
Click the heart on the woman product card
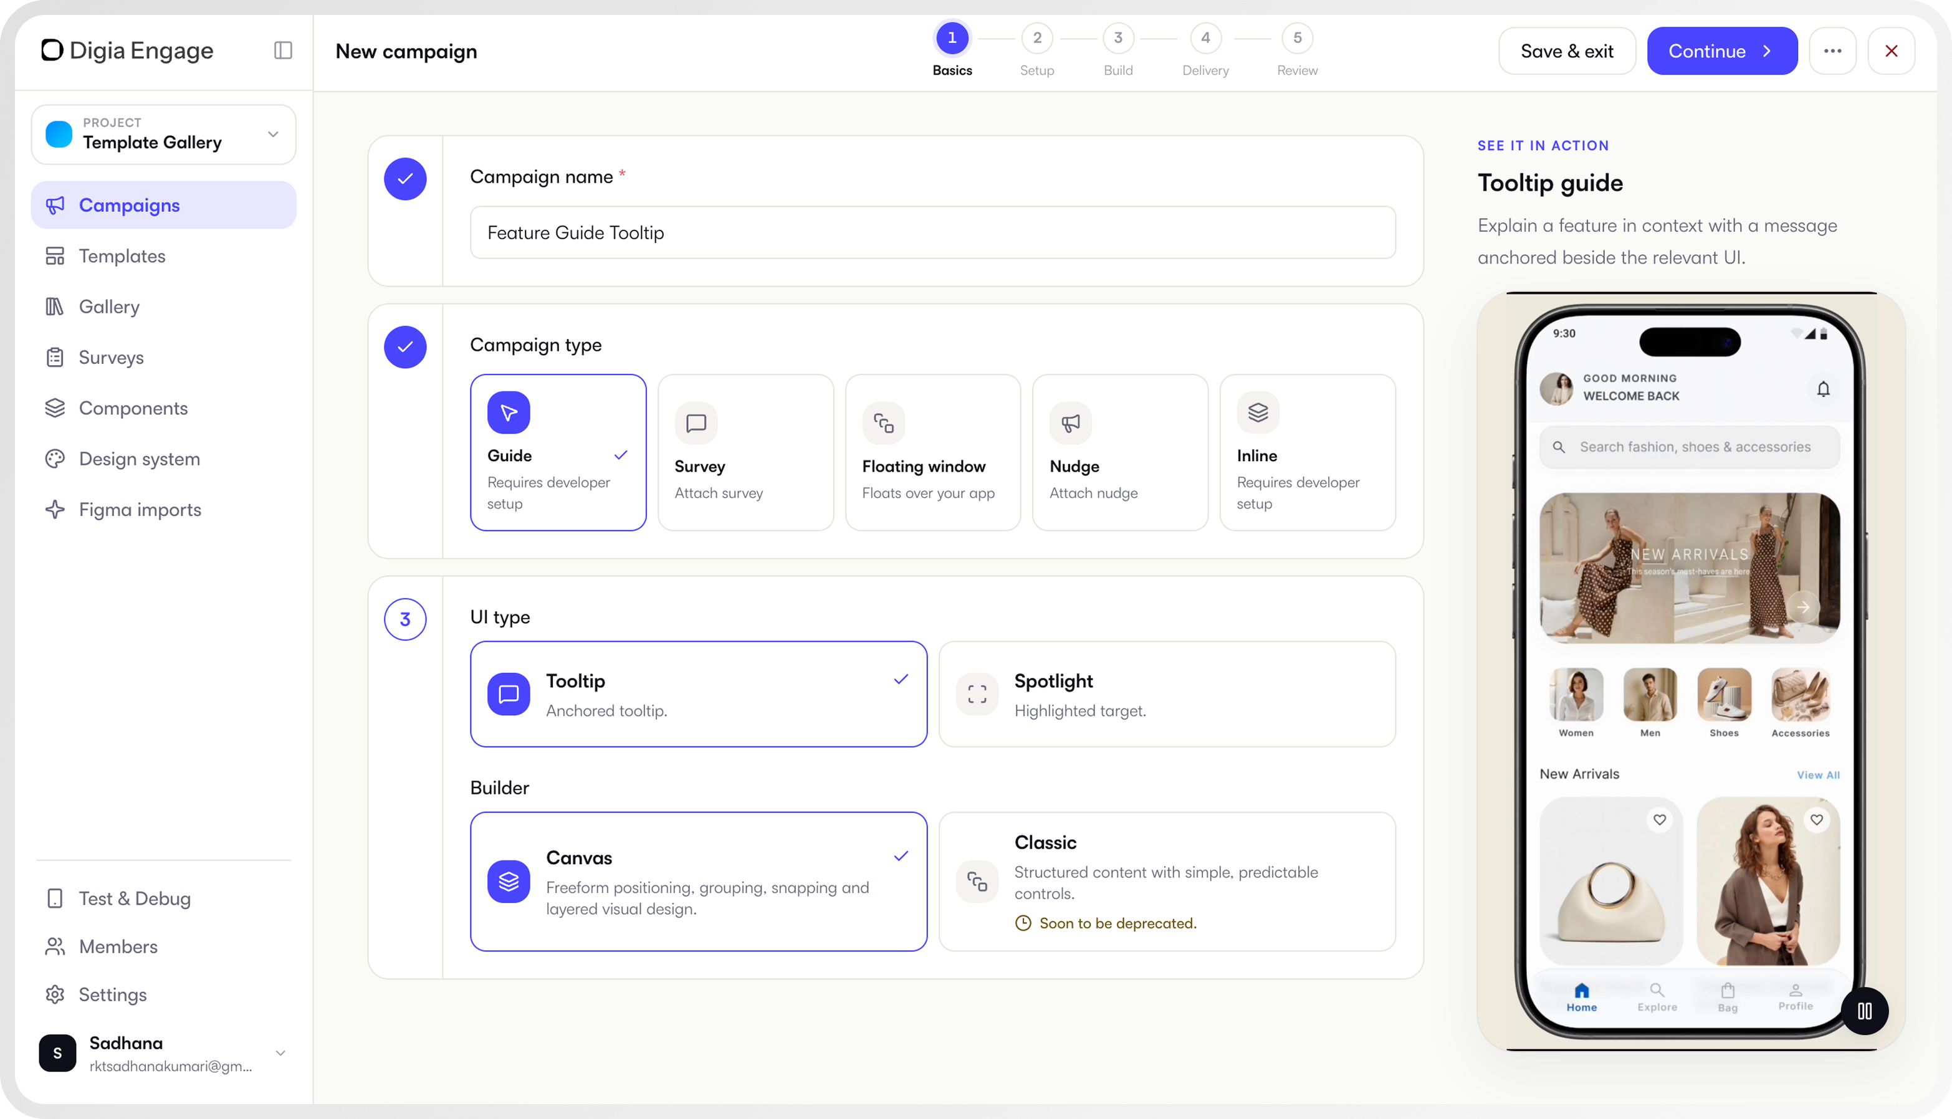click(x=1817, y=820)
